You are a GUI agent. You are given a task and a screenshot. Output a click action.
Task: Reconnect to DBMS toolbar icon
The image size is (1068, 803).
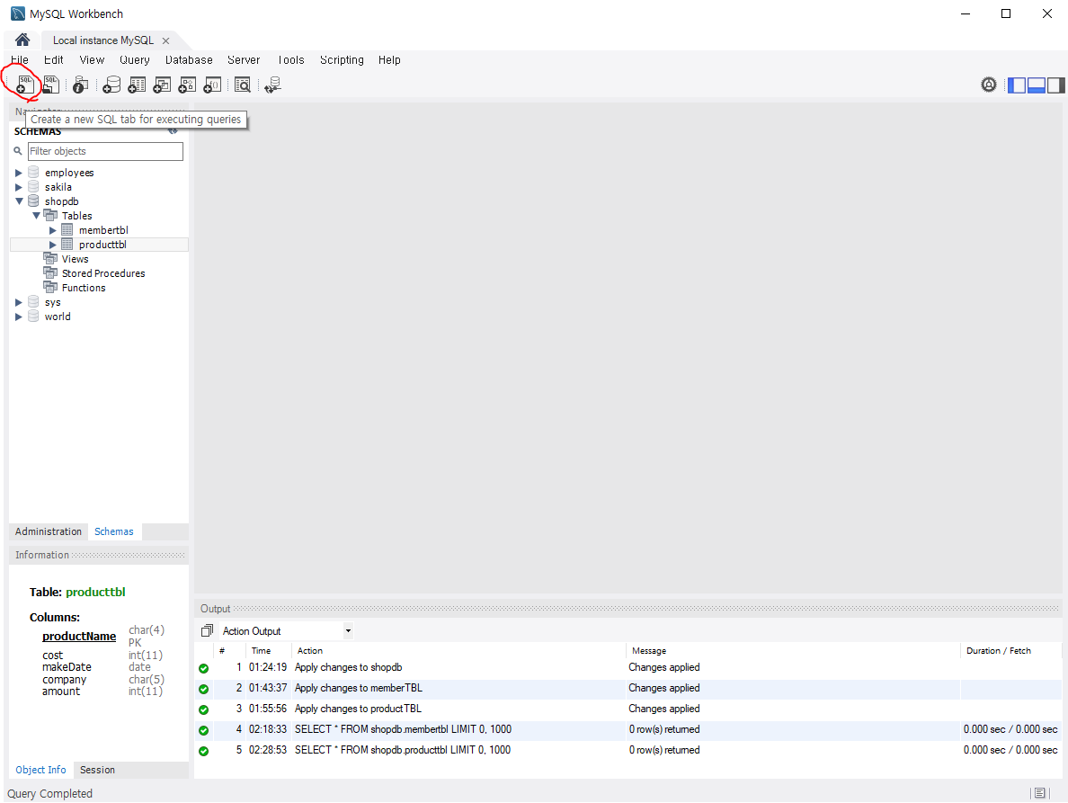coord(272,85)
